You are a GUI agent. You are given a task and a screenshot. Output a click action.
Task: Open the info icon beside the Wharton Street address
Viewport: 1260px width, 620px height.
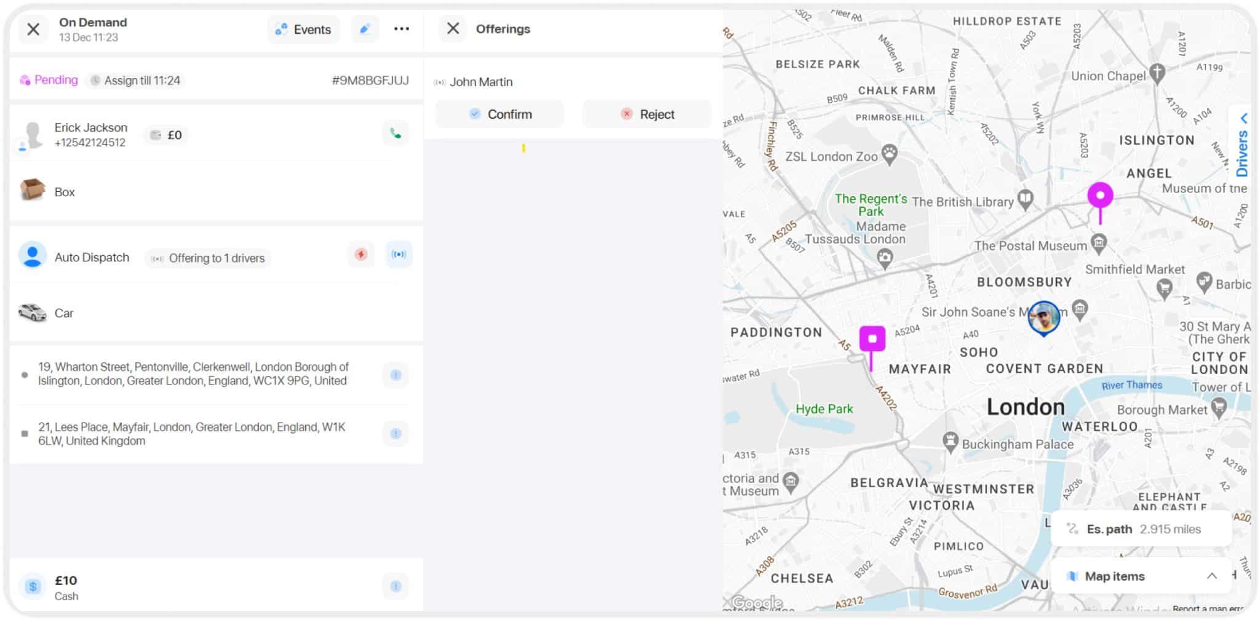[x=396, y=375]
